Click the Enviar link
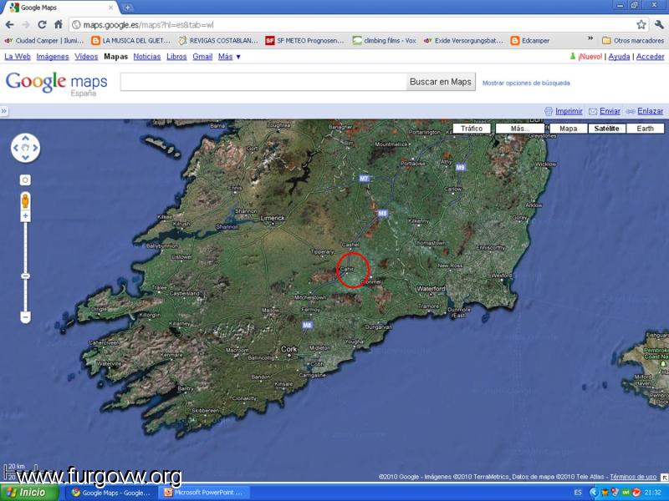This screenshot has height=501, width=669. click(x=610, y=111)
